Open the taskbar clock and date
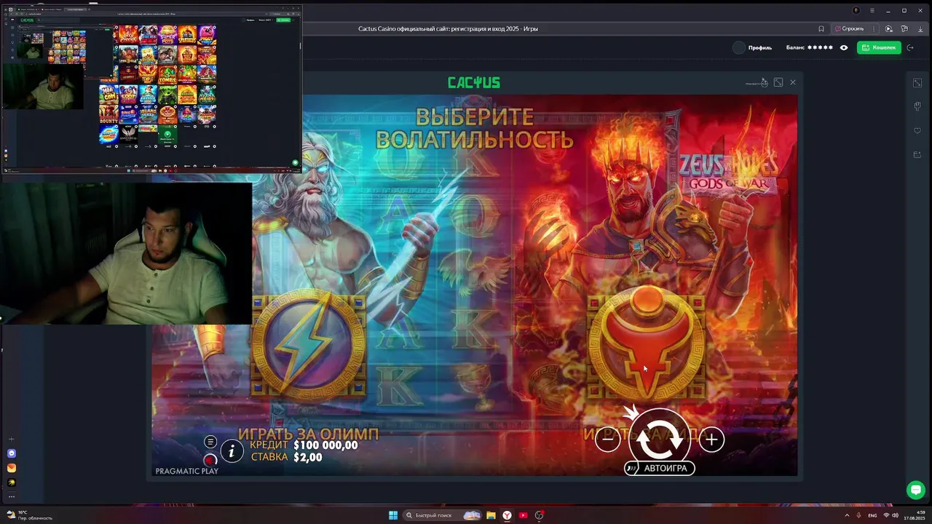932x524 pixels. coord(913,515)
